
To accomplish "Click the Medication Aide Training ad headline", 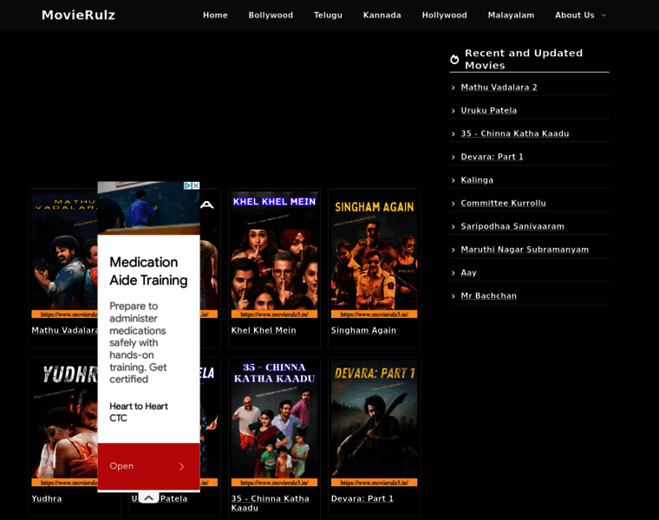I will (x=148, y=271).
